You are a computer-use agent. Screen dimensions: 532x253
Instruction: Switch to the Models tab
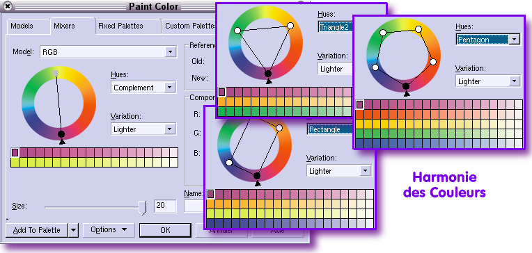point(22,26)
